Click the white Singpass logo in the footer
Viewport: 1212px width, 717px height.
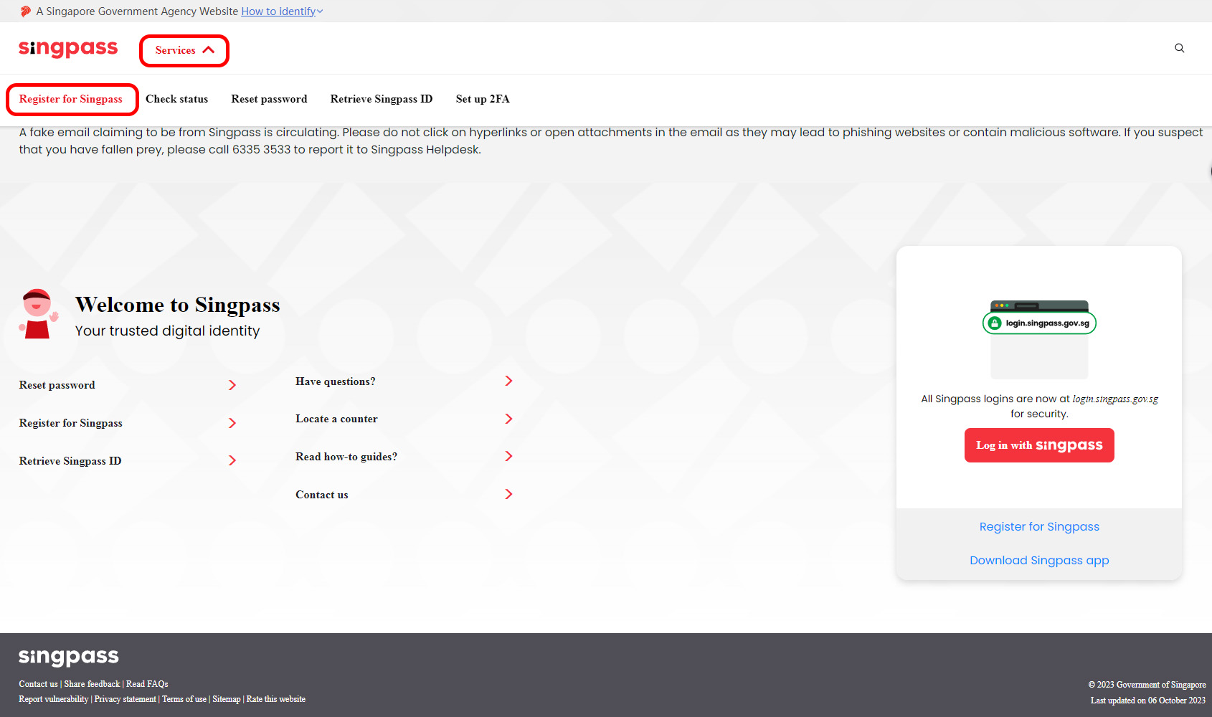click(69, 657)
